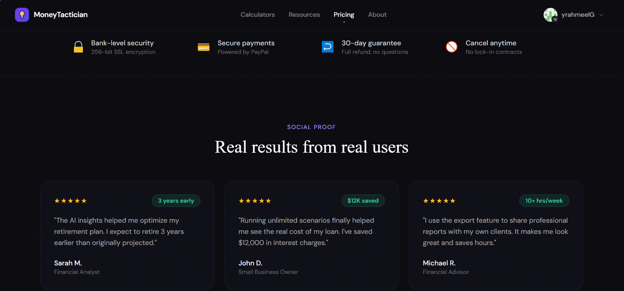Image resolution: width=624 pixels, height=291 pixels.
Task: Click the credit card secure payments icon
Action: point(203,47)
